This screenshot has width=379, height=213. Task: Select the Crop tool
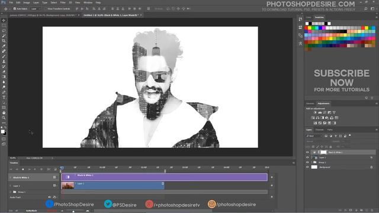tap(4, 41)
